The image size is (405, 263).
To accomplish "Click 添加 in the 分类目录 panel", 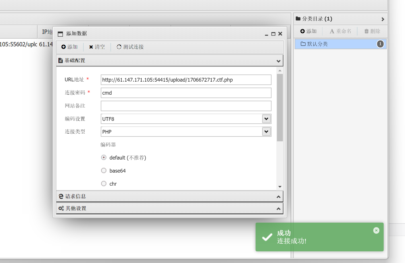I will pos(309,31).
